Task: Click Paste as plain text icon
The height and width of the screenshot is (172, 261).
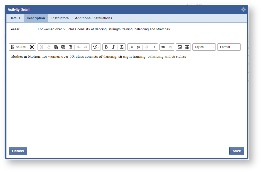Action: point(63,47)
